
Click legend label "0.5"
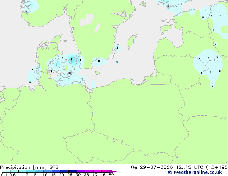click(12, 175)
